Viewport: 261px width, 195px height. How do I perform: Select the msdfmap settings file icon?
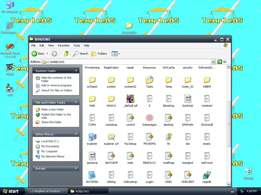(168, 156)
